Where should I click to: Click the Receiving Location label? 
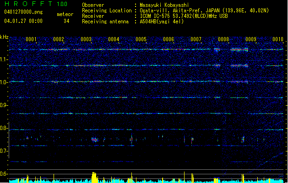pyautogui.click(x=107, y=11)
